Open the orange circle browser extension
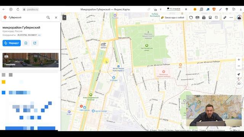The image size is (244, 137). [195, 9]
